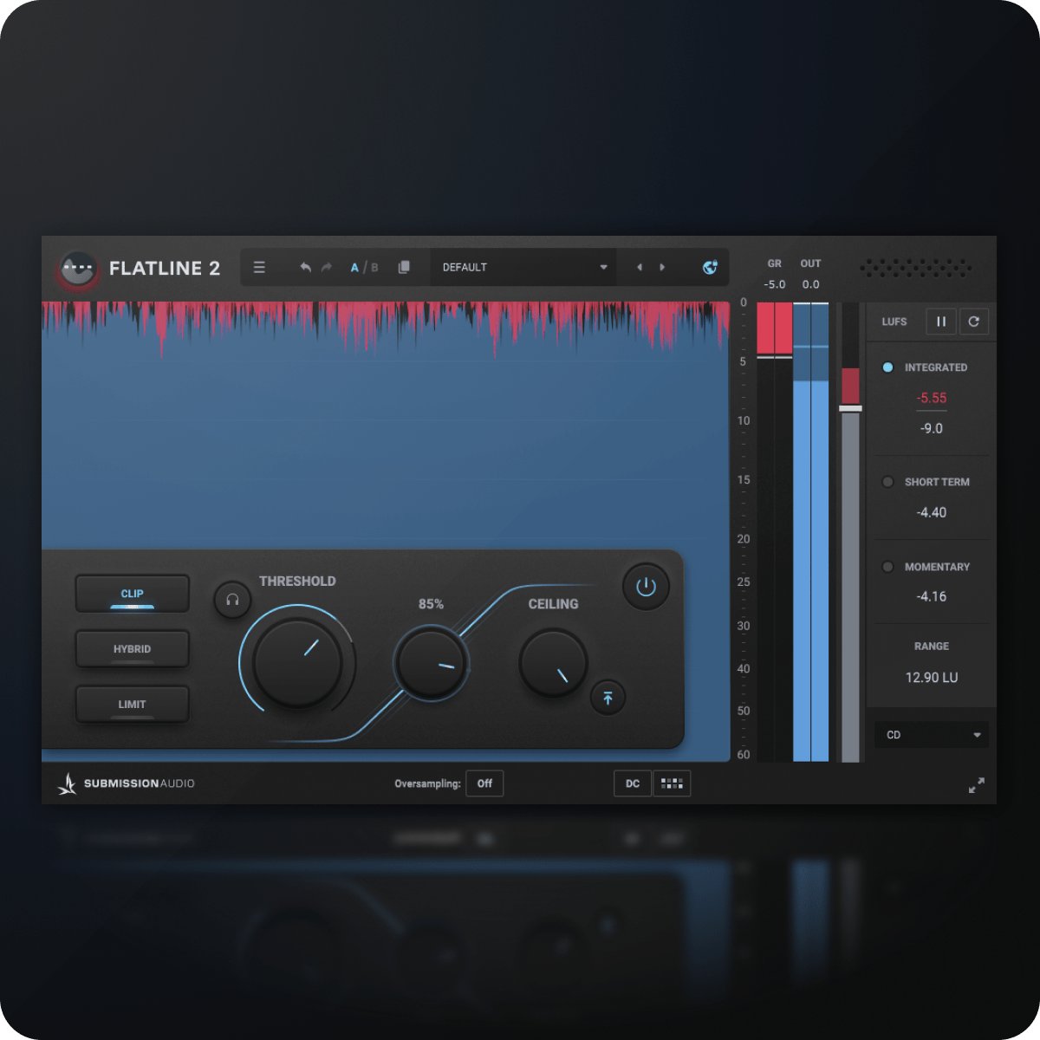The height and width of the screenshot is (1040, 1040).
Task: Click the CEILING knob
Action: pos(553,664)
